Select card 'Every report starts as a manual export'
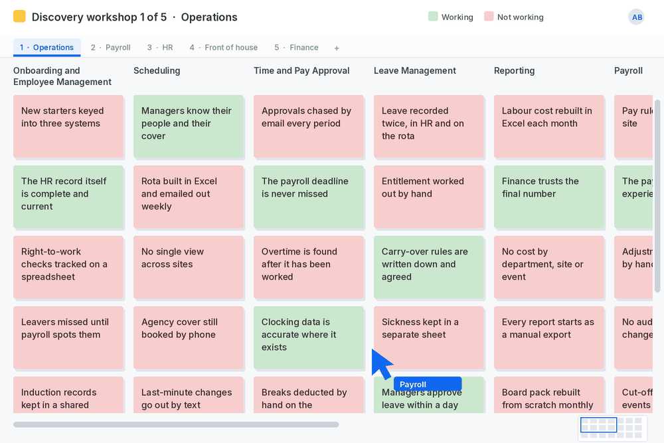This screenshot has height=443, width=664. pyautogui.click(x=549, y=337)
